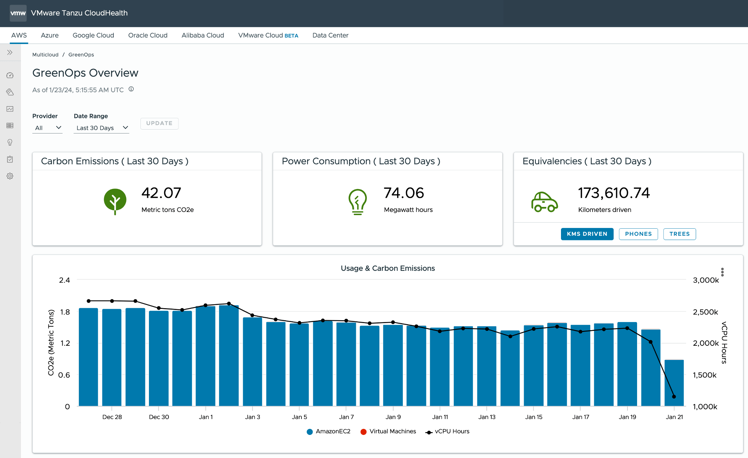Viewport: 748px width, 458px height.
Task: Switch to the Azure tab
Action: [50, 35]
